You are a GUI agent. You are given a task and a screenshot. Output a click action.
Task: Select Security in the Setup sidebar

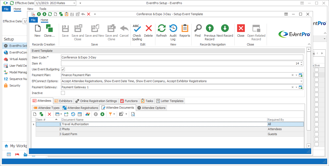click(15, 85)
